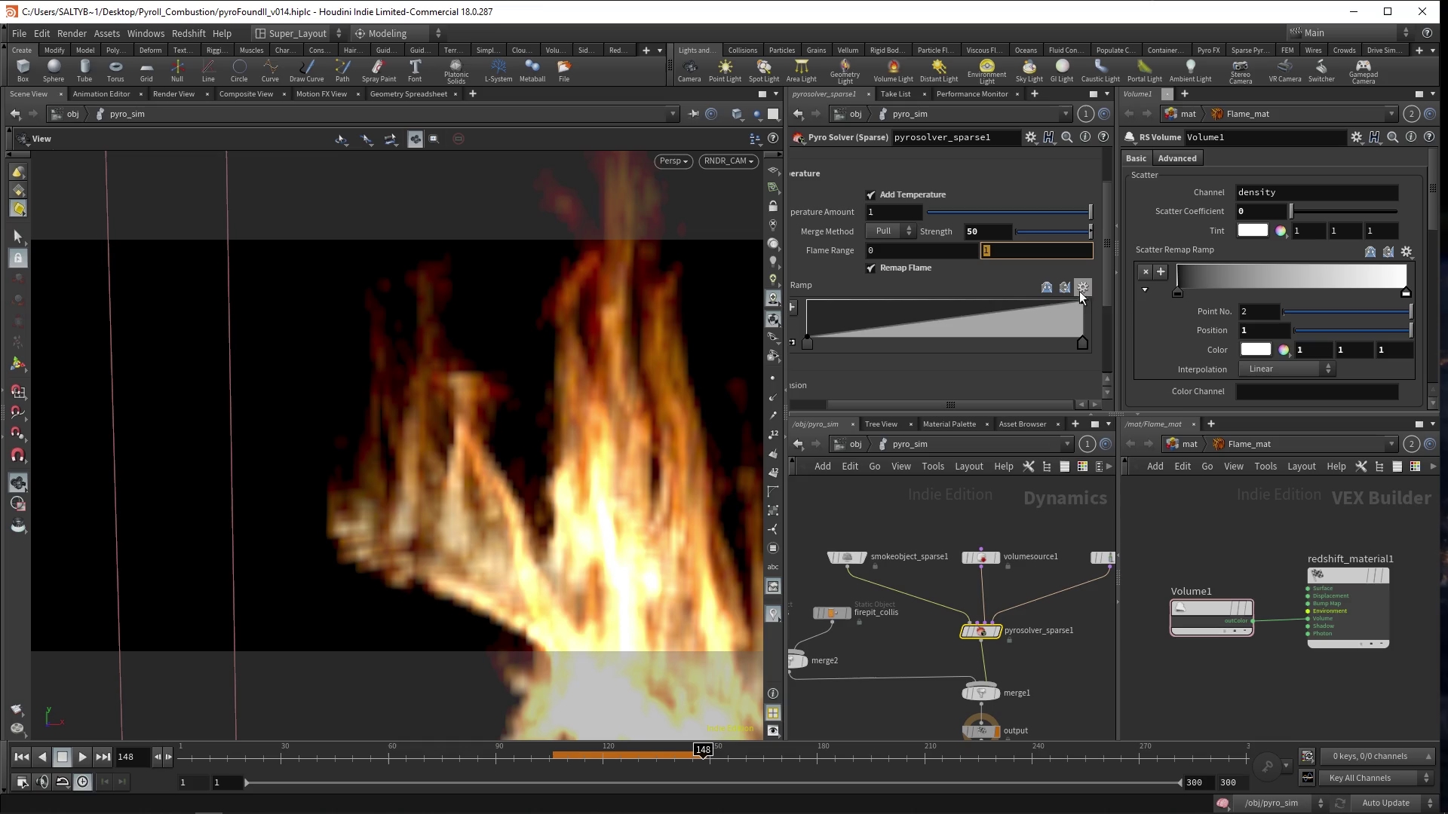Select the pyrosolver_sparse1 node
Image resolution: width=1448 pixels, height=814 pixels.
[980, 631]
